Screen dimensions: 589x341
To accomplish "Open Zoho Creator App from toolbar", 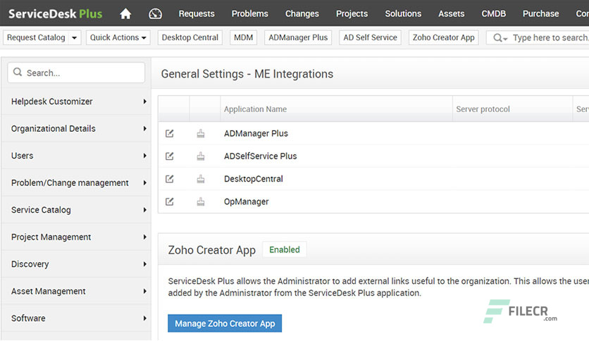I will [x=444, y=37].
